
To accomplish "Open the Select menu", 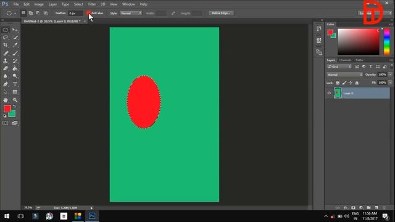I will [x=78, y=4].
